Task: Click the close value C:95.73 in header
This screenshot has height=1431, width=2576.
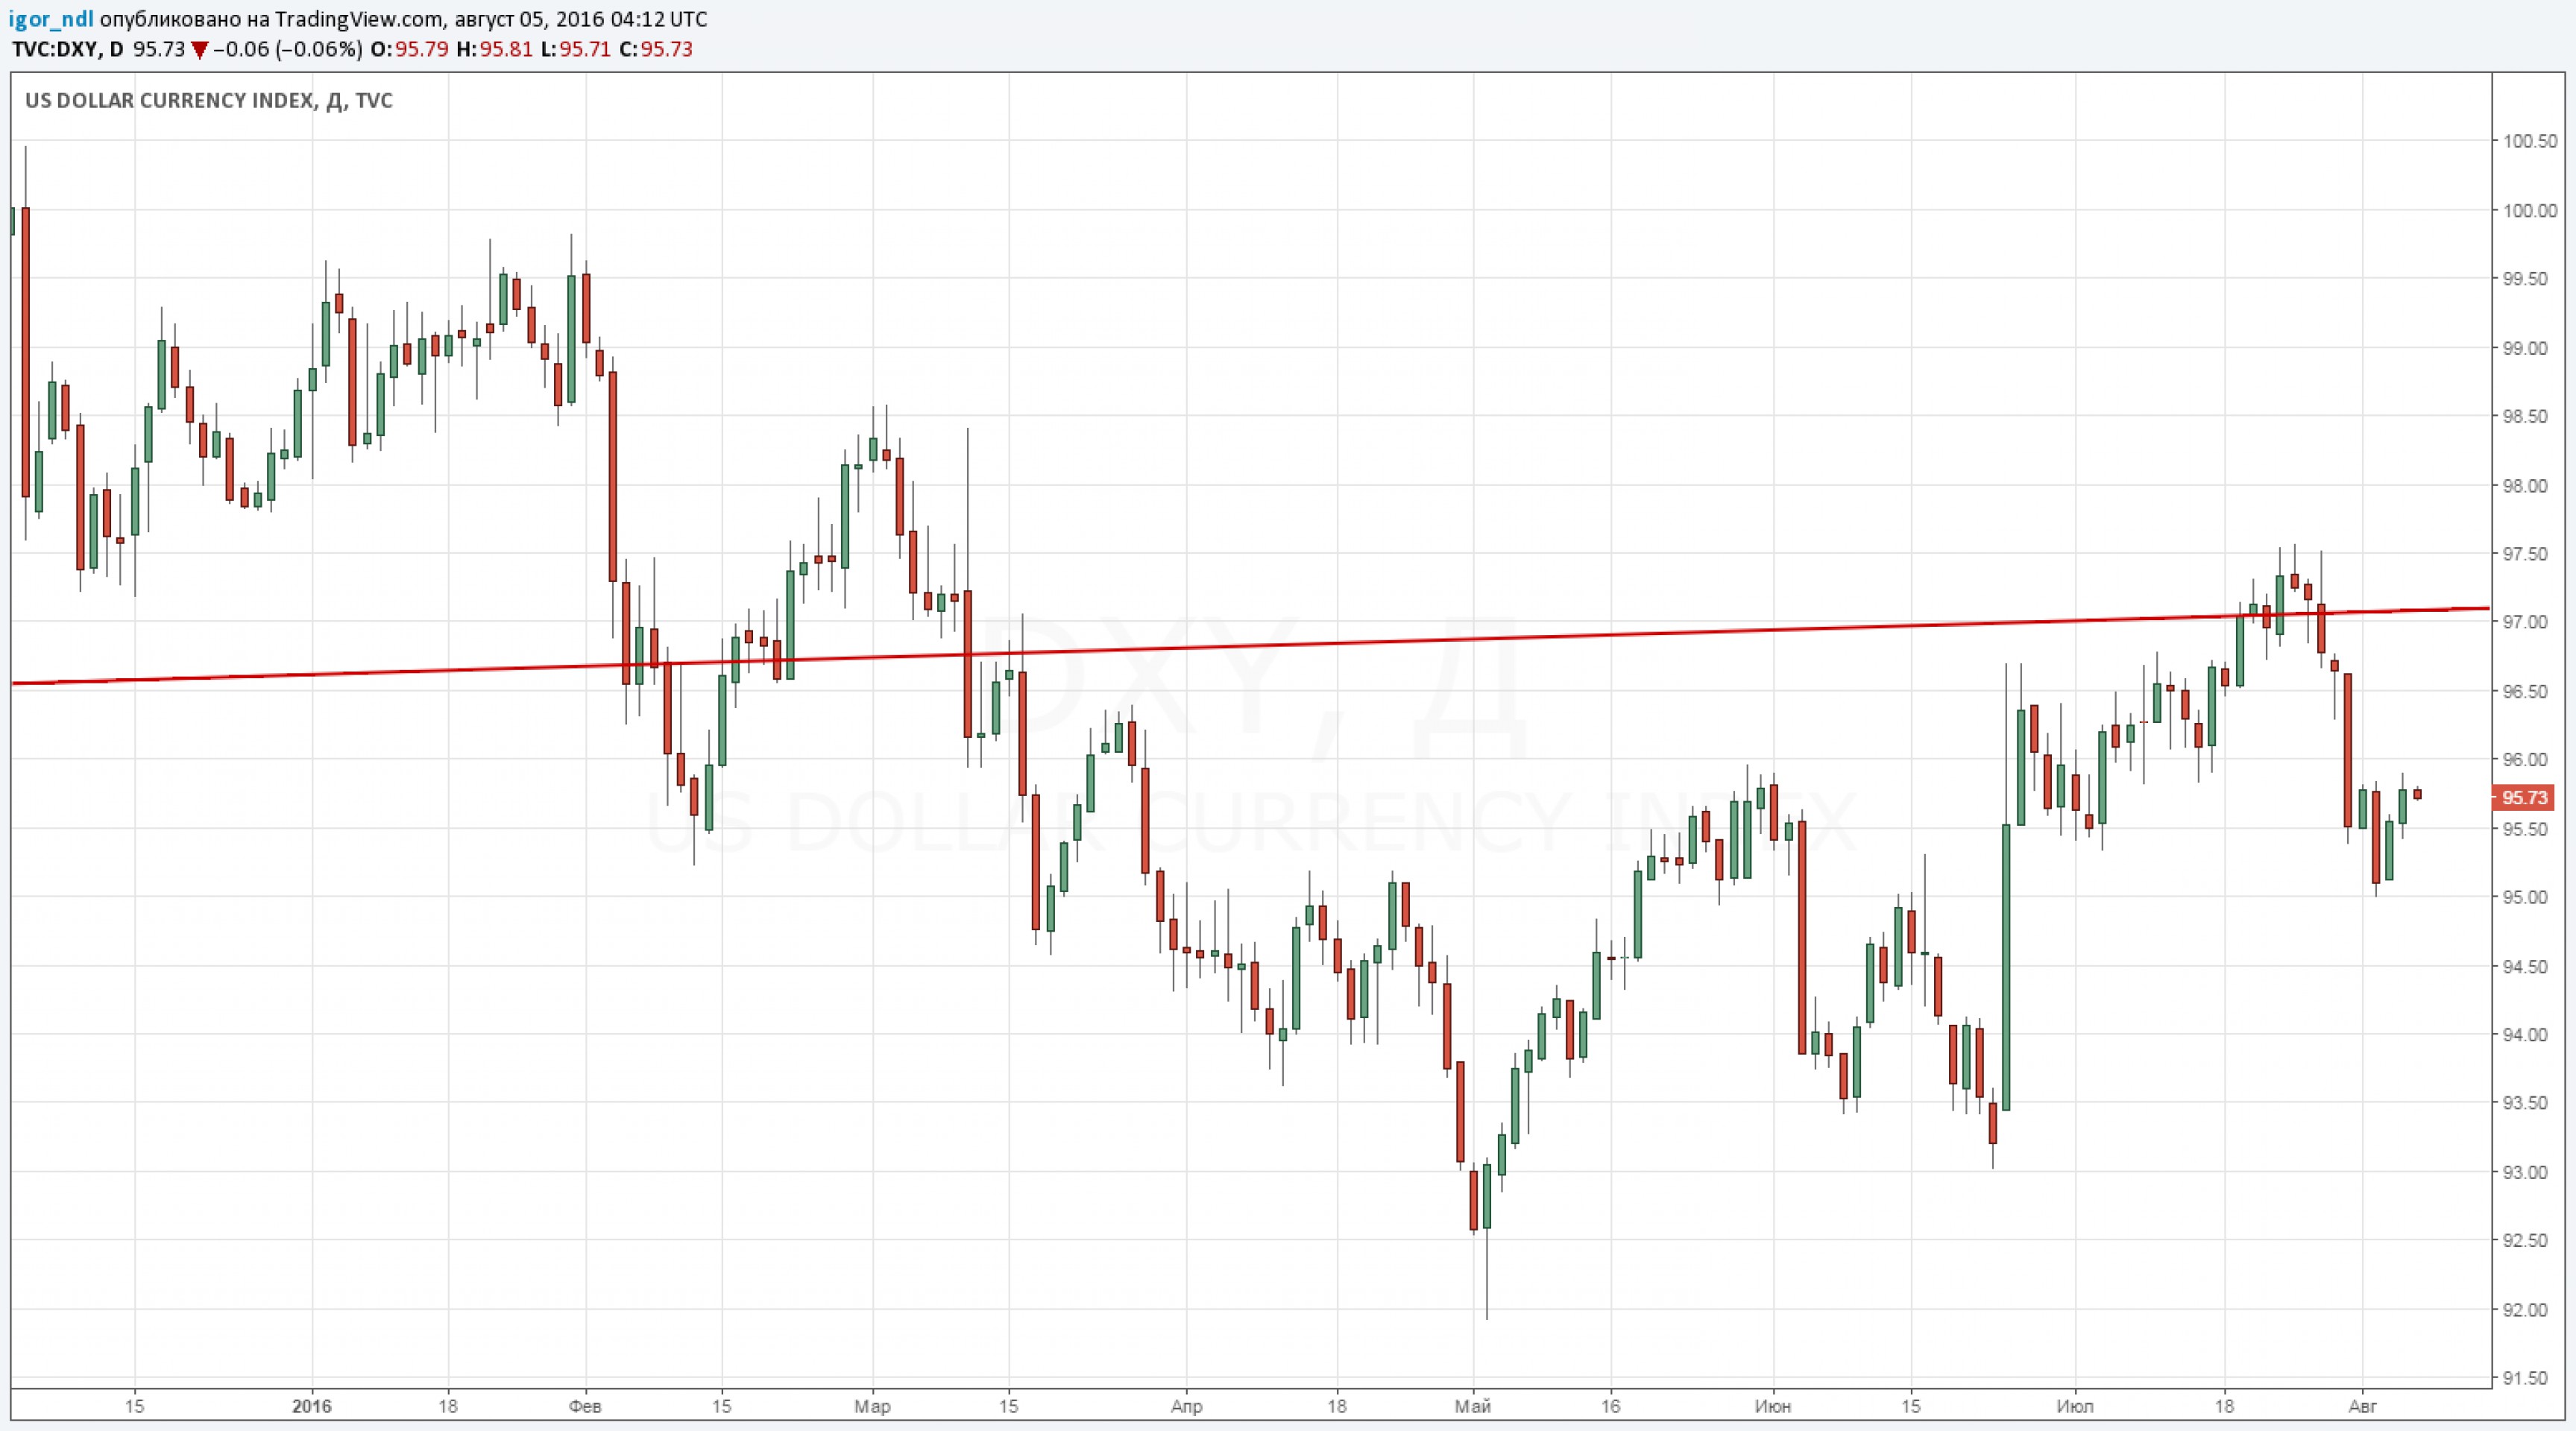Action: 656,49
